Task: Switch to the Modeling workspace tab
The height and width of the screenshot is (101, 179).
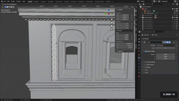Action: (36, 2)
